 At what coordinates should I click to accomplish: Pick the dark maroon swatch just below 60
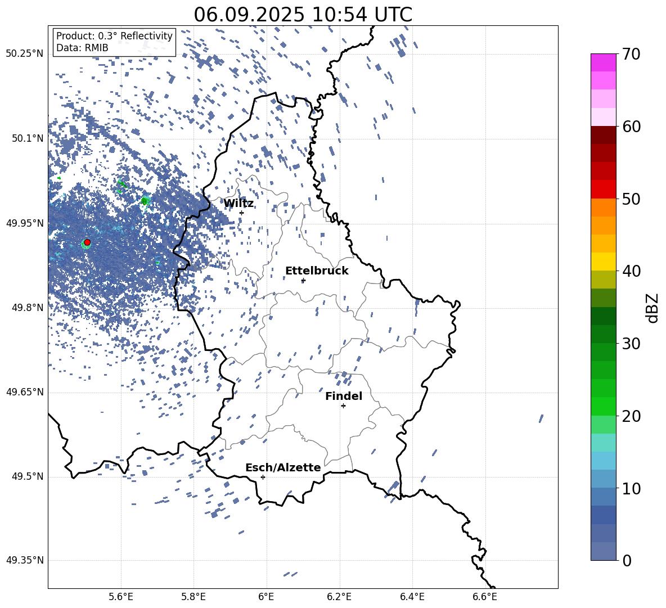[x=603, y=135]
